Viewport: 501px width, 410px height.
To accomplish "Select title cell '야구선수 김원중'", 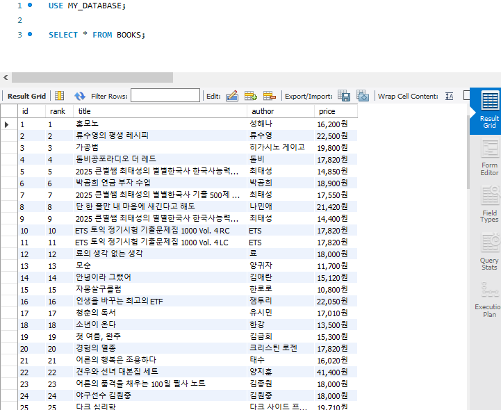I will (160, 396).
